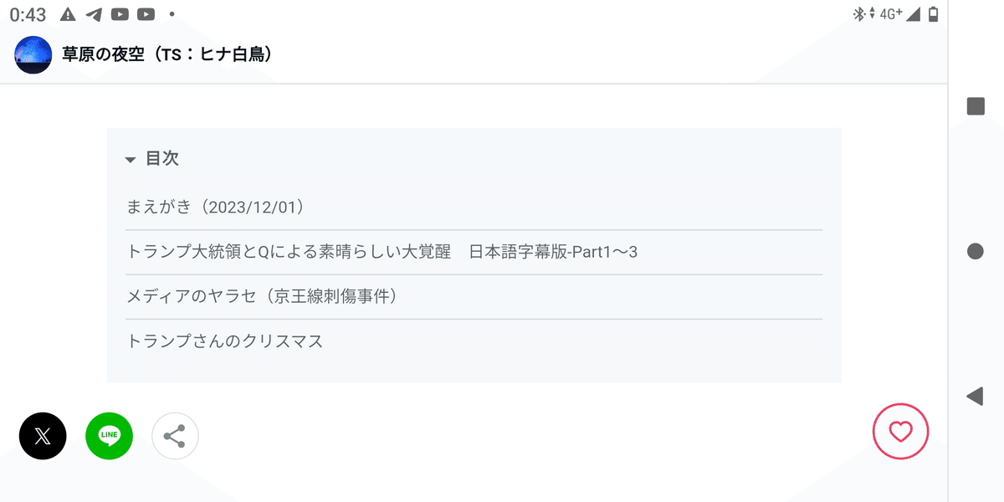
Task: Share the article on X
Action: click(43, 436)
